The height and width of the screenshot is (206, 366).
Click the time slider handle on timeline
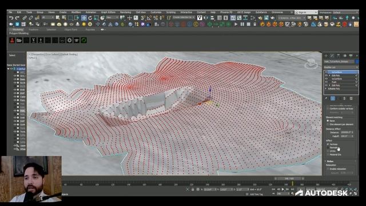[x=289, y=179]
